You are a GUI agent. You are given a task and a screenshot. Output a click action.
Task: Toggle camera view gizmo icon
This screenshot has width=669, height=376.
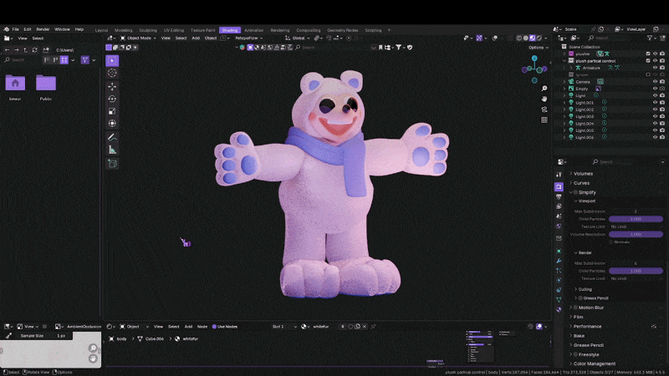(544, 111)
